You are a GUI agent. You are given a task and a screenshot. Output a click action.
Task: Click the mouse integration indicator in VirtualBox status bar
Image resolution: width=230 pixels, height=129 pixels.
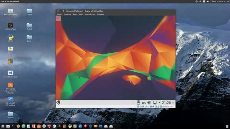(x=158, y=106)
